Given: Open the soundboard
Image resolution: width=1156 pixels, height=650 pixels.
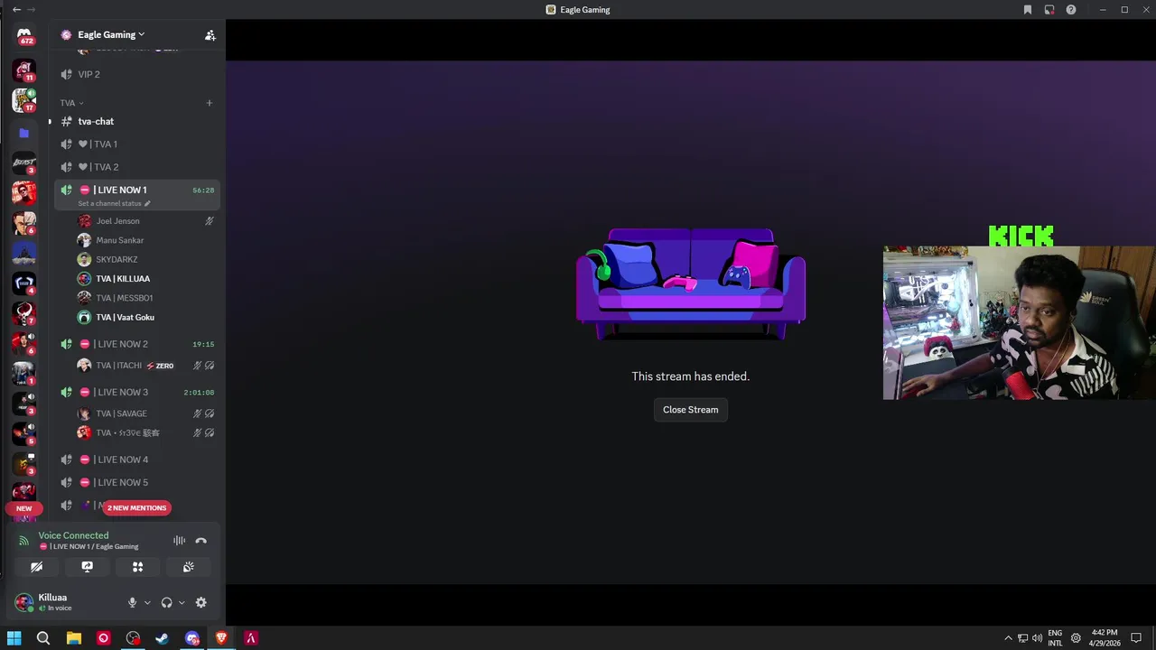Looking at the screenshot, I should (188, 567).
